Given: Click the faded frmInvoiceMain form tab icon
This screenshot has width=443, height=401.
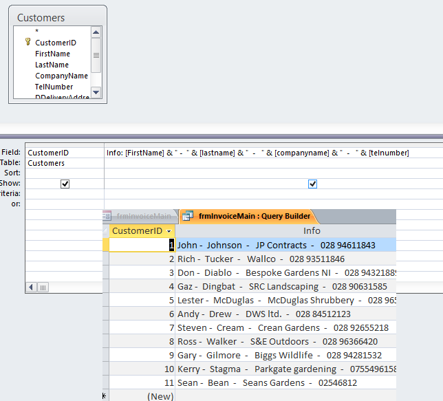Looking at the screenshot, I should tap(107, 216).
